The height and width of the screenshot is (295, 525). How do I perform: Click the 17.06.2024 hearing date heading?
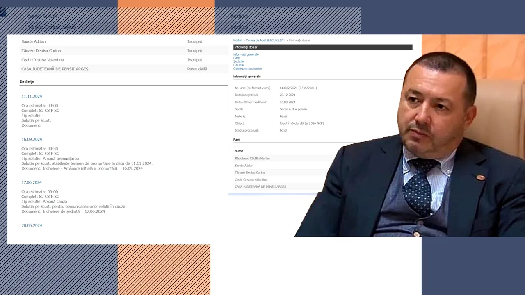click(x=32, y=182)
